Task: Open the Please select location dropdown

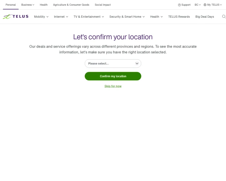Action: tap(113, 63)
